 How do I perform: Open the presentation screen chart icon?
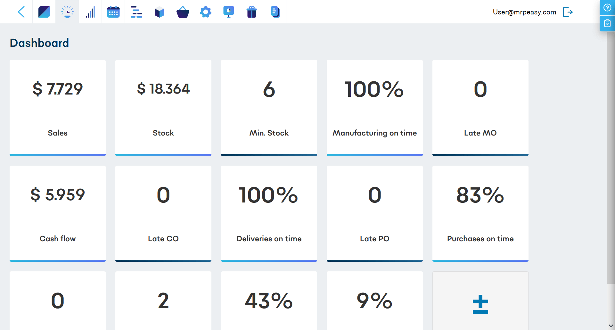(229, 12)
